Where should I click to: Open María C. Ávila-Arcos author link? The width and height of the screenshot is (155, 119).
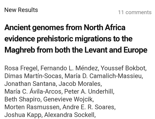point(32,91)
